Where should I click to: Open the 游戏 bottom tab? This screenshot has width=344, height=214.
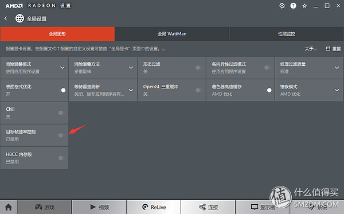click(x=44, y=207)
